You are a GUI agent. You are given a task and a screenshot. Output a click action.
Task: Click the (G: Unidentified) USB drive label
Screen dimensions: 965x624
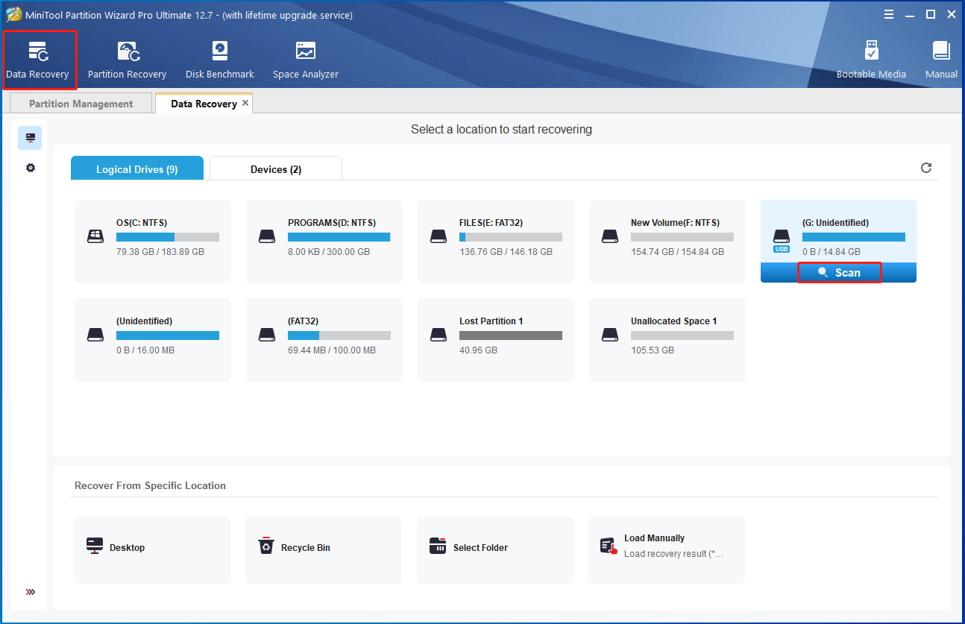pyautogui.click(x=835, y=223)
